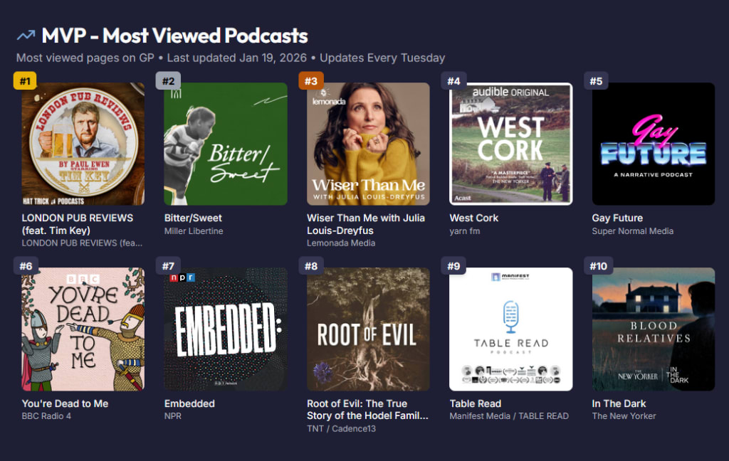The height and width of the screenshot is (461, 729).
Task: Click the #8 rank badge
Action: tap(310, 266)
